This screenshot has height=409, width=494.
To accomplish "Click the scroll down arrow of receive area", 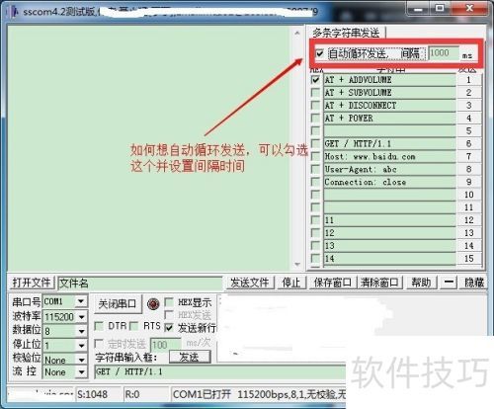I will tap(297, 264).
